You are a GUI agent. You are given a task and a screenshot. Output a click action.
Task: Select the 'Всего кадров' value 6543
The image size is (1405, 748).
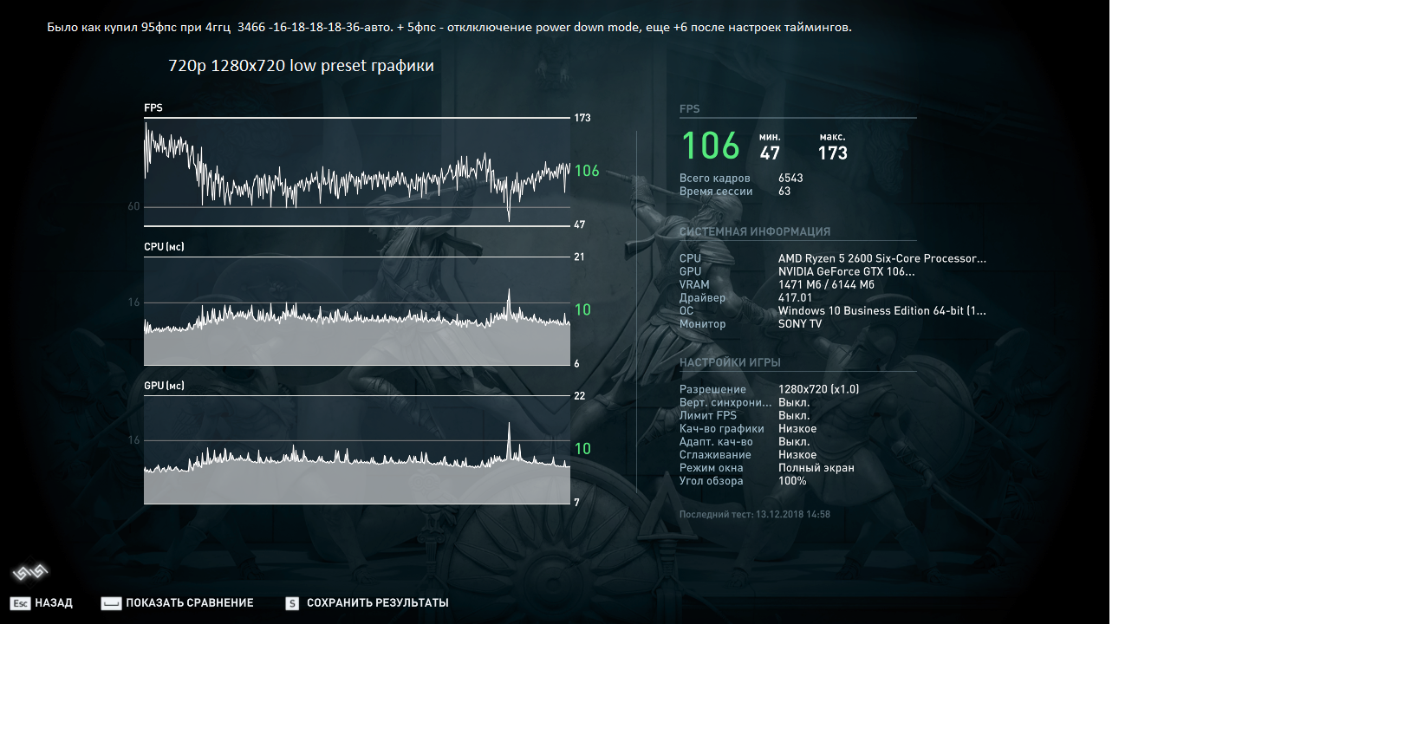pyautogui.click(x=790, y=179)
